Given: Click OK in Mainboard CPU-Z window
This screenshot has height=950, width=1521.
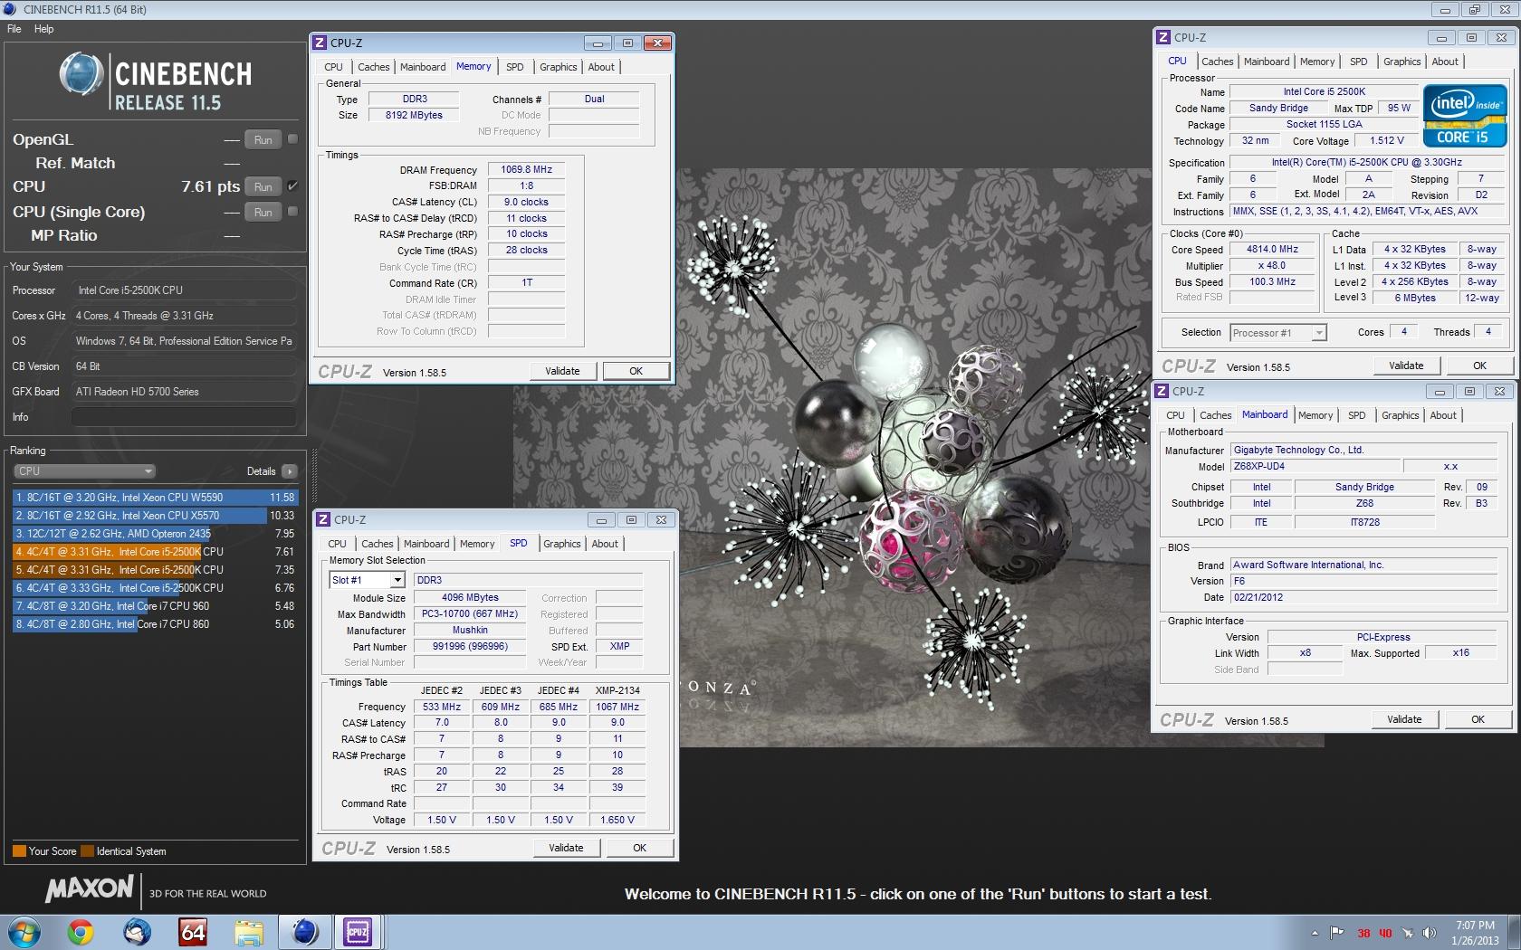Looking at the screenshot, I should 1478,719.
